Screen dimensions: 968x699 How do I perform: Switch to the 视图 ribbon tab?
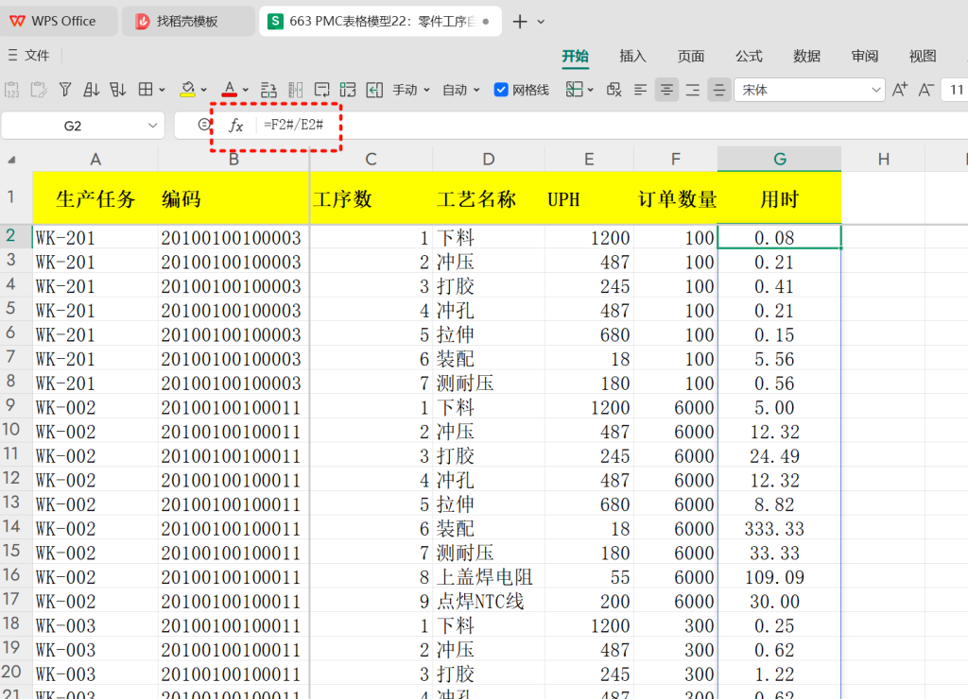(x=923, y=56)
